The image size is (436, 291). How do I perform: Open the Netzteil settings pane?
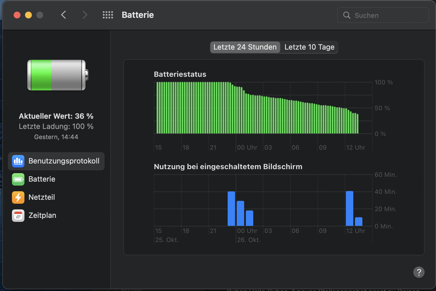coord(42,197)
